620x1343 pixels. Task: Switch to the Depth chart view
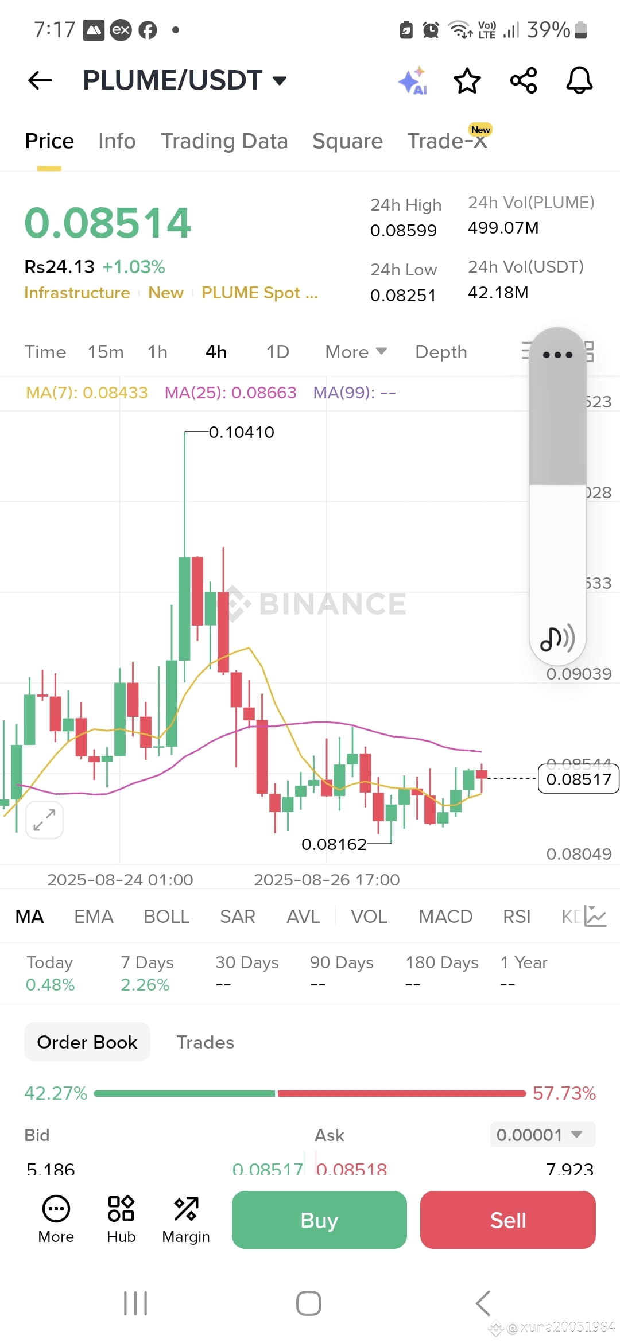(441, 352)
